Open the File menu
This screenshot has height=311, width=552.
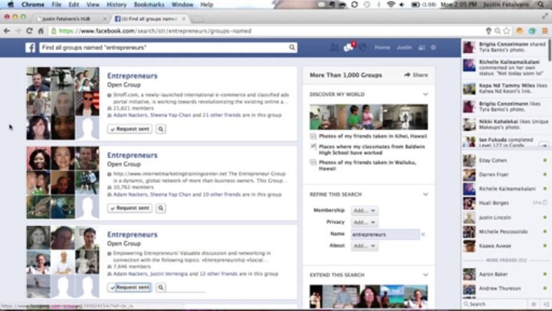(x=57, y=5)
